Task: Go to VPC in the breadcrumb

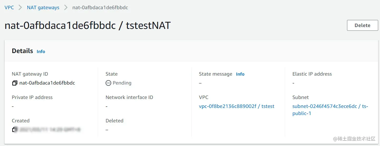Action: click(9, 8)
